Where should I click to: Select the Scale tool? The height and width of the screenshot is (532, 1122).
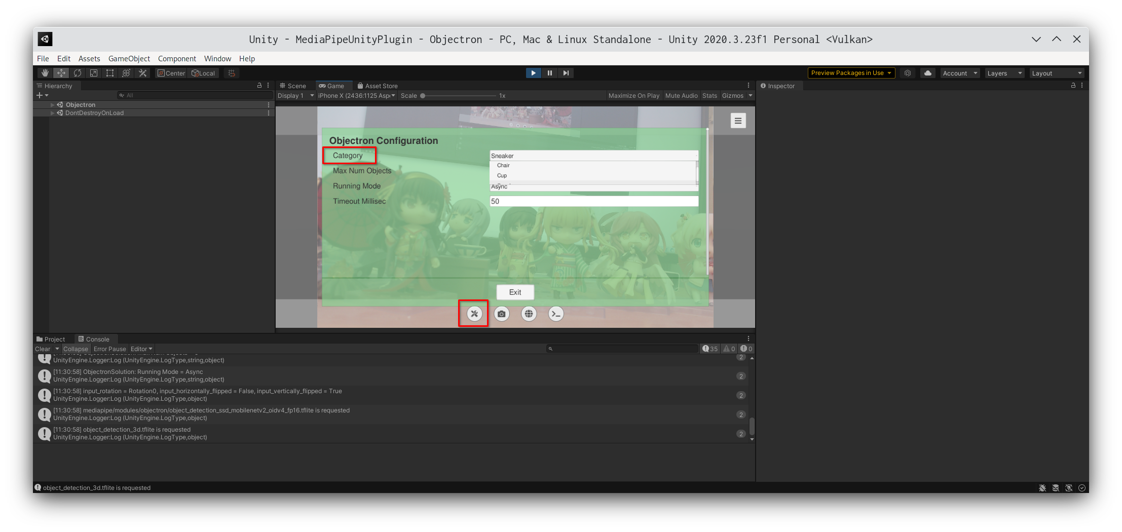coord(94,73)
